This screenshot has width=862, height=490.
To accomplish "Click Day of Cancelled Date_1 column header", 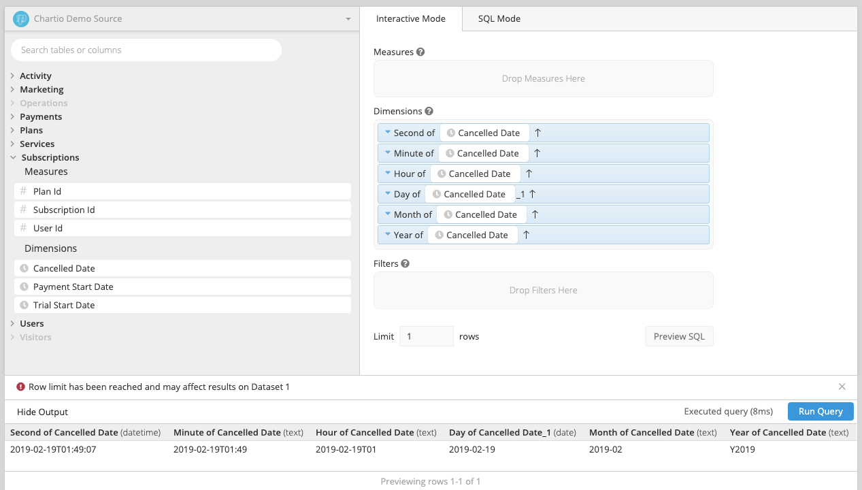I will pos(513,432).
